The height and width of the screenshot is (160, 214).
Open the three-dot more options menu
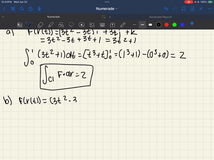pyautogui.click(x=210, y=9)
